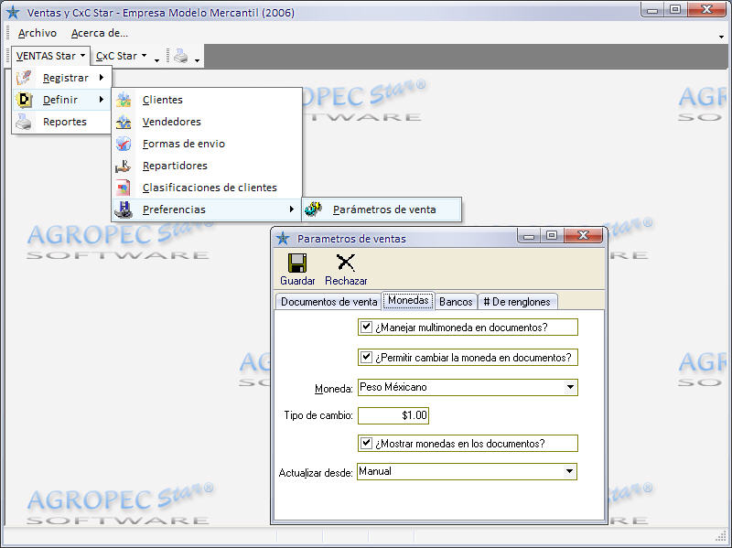Click the Vendedores icon in submenu
Image resolution: width=732 pixels, height=548 pixels.
click(124, 122)
